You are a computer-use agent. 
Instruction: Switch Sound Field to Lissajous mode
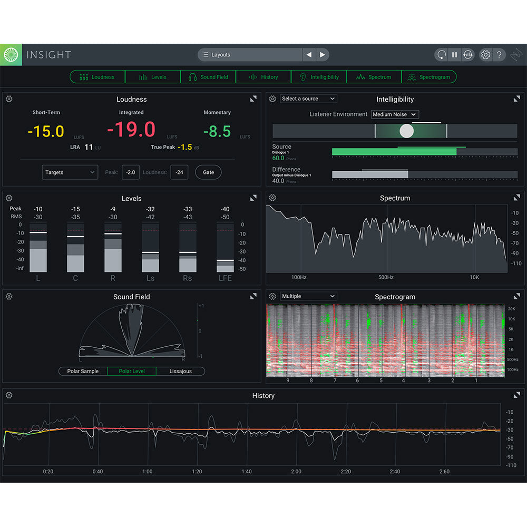181,371
